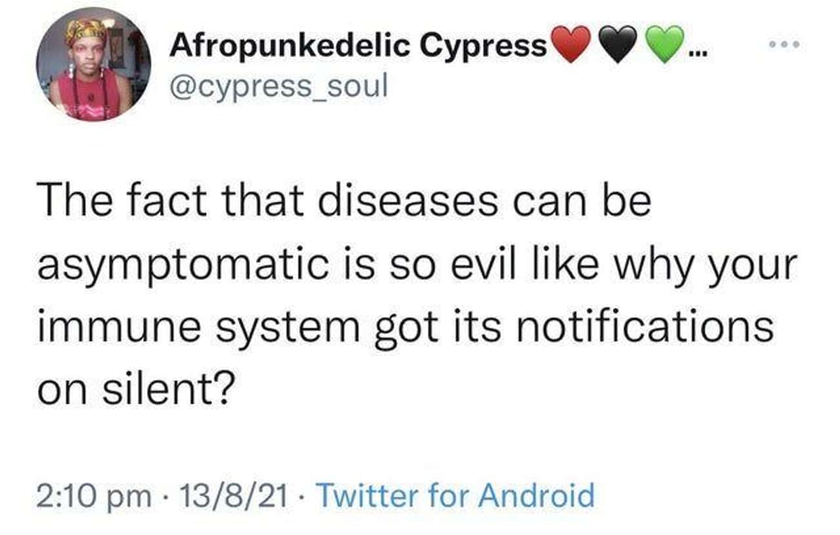Open the Twitter for Android source link
Image resolution: width=840 pixels, height=535 pixels.
(x=457, y=496)
